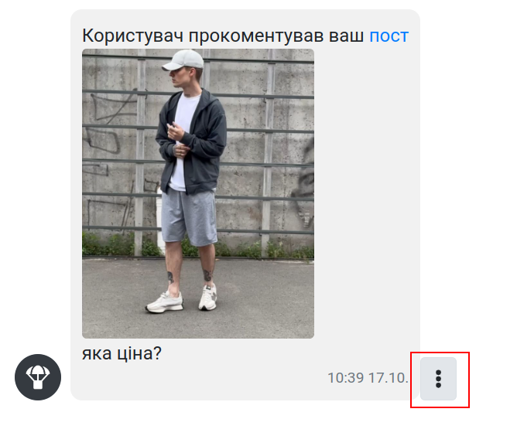Select the comment text "яка ціна?"
The height and width of the screenshot is (436, 517).
coord(122,353)
